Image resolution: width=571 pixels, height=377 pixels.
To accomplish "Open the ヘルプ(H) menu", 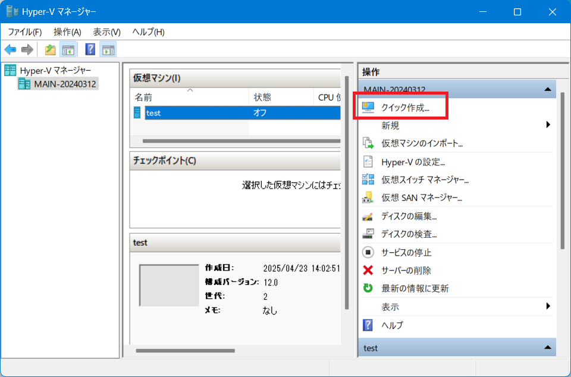I will pos(148,32).
